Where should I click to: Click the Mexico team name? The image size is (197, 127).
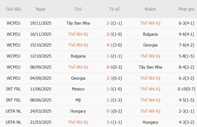coord(78,89)
